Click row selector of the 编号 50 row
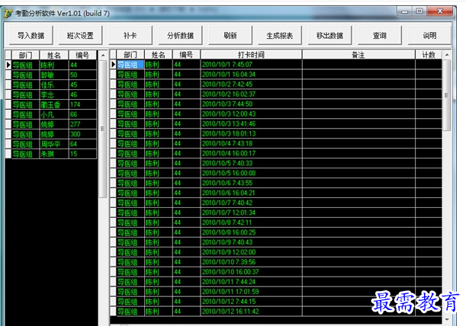466x326 pixels. point(8,75)
